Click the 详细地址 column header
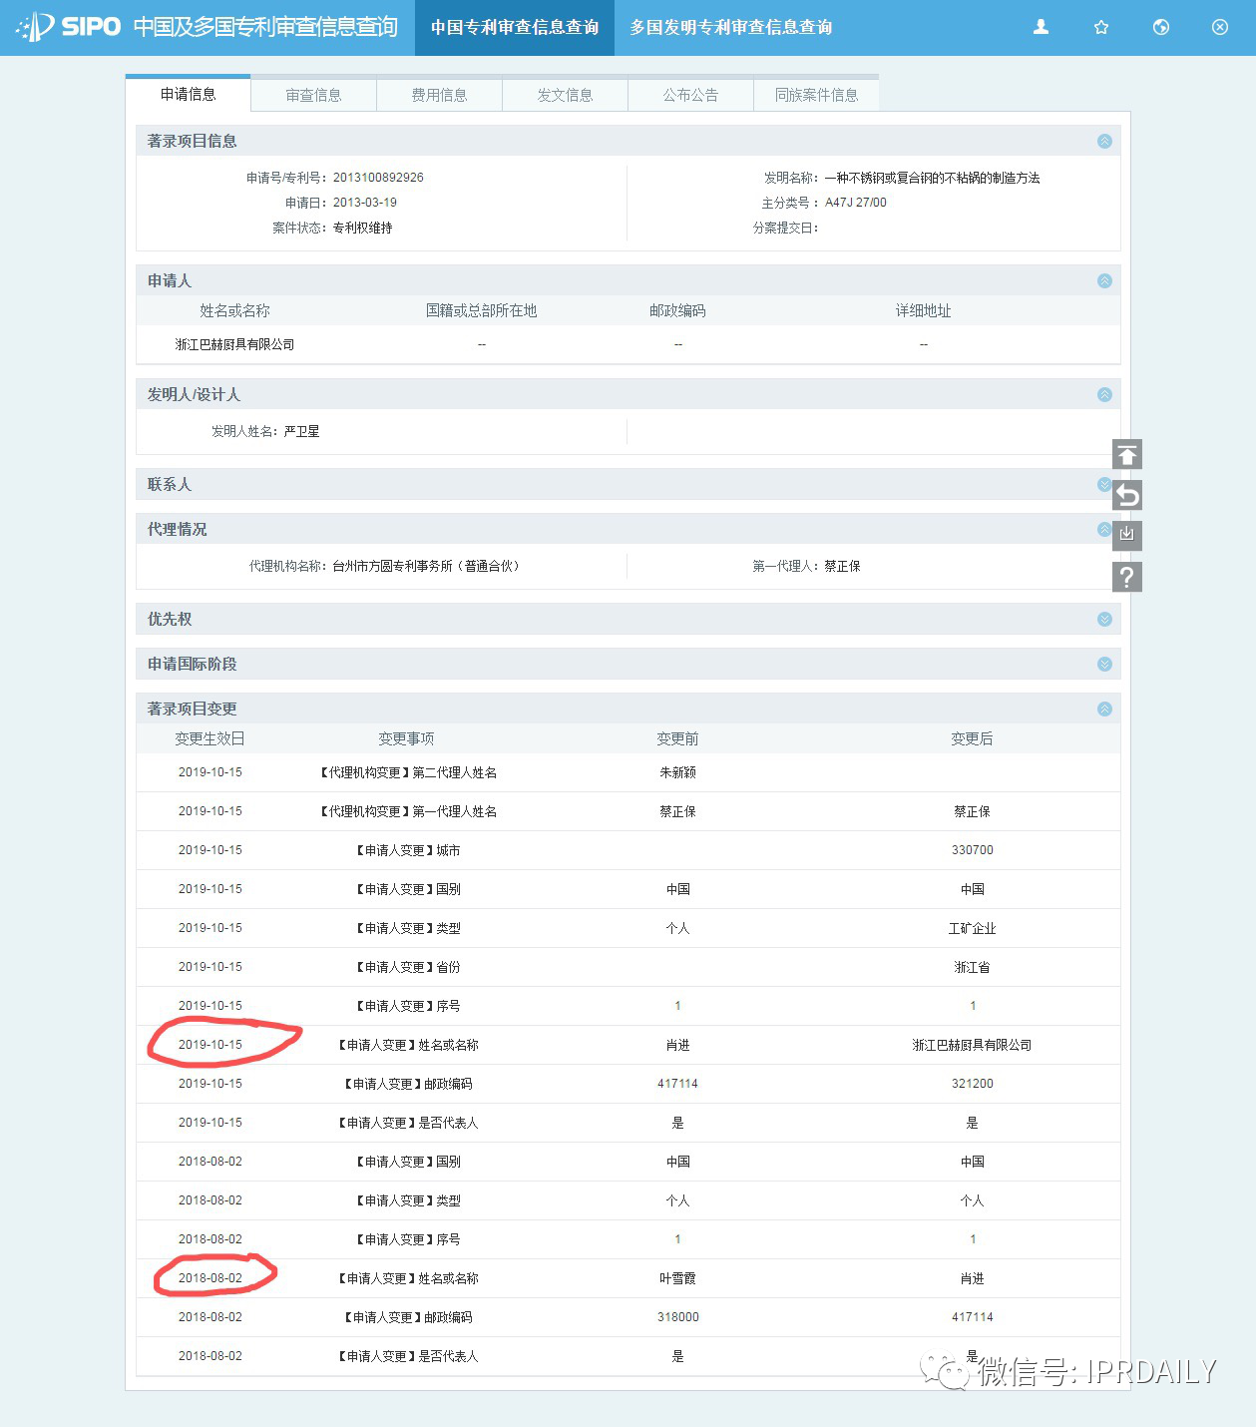 pyautogui.click(x=923, y=310)
